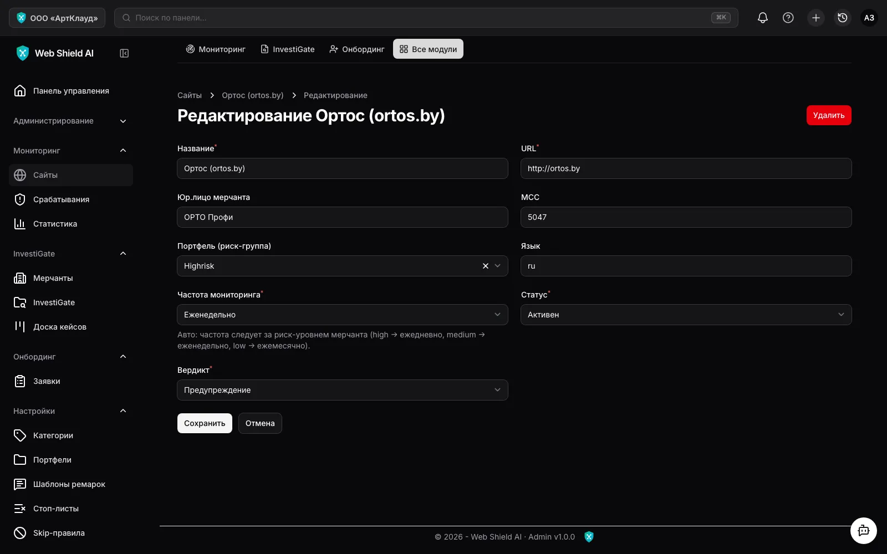The height and width of the screenshot is (554, 887).
Task: Open the Частота мониторинга dropdown
Action: point(343,315)
